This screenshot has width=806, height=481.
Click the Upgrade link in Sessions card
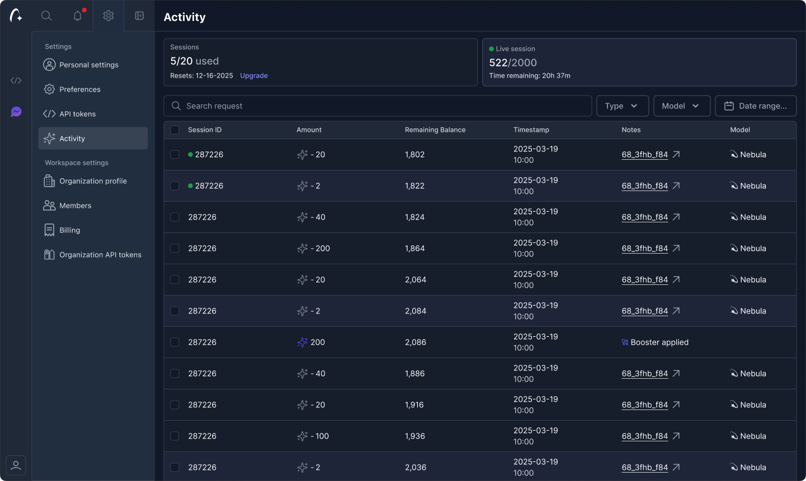254,75
